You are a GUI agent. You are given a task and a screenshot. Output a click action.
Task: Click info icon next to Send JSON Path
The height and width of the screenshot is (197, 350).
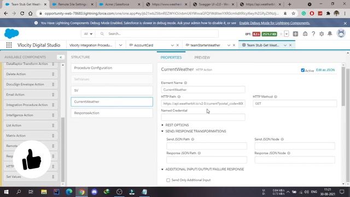click(x=192, y=140)
